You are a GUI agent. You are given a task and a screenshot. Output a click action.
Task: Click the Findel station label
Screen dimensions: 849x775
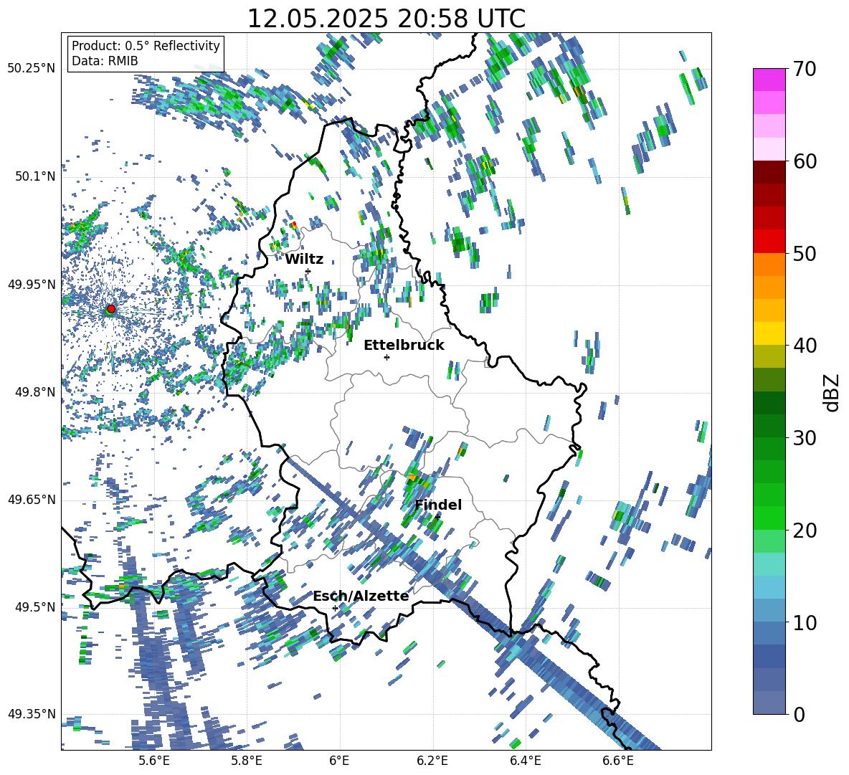click(x=438, y=505)
